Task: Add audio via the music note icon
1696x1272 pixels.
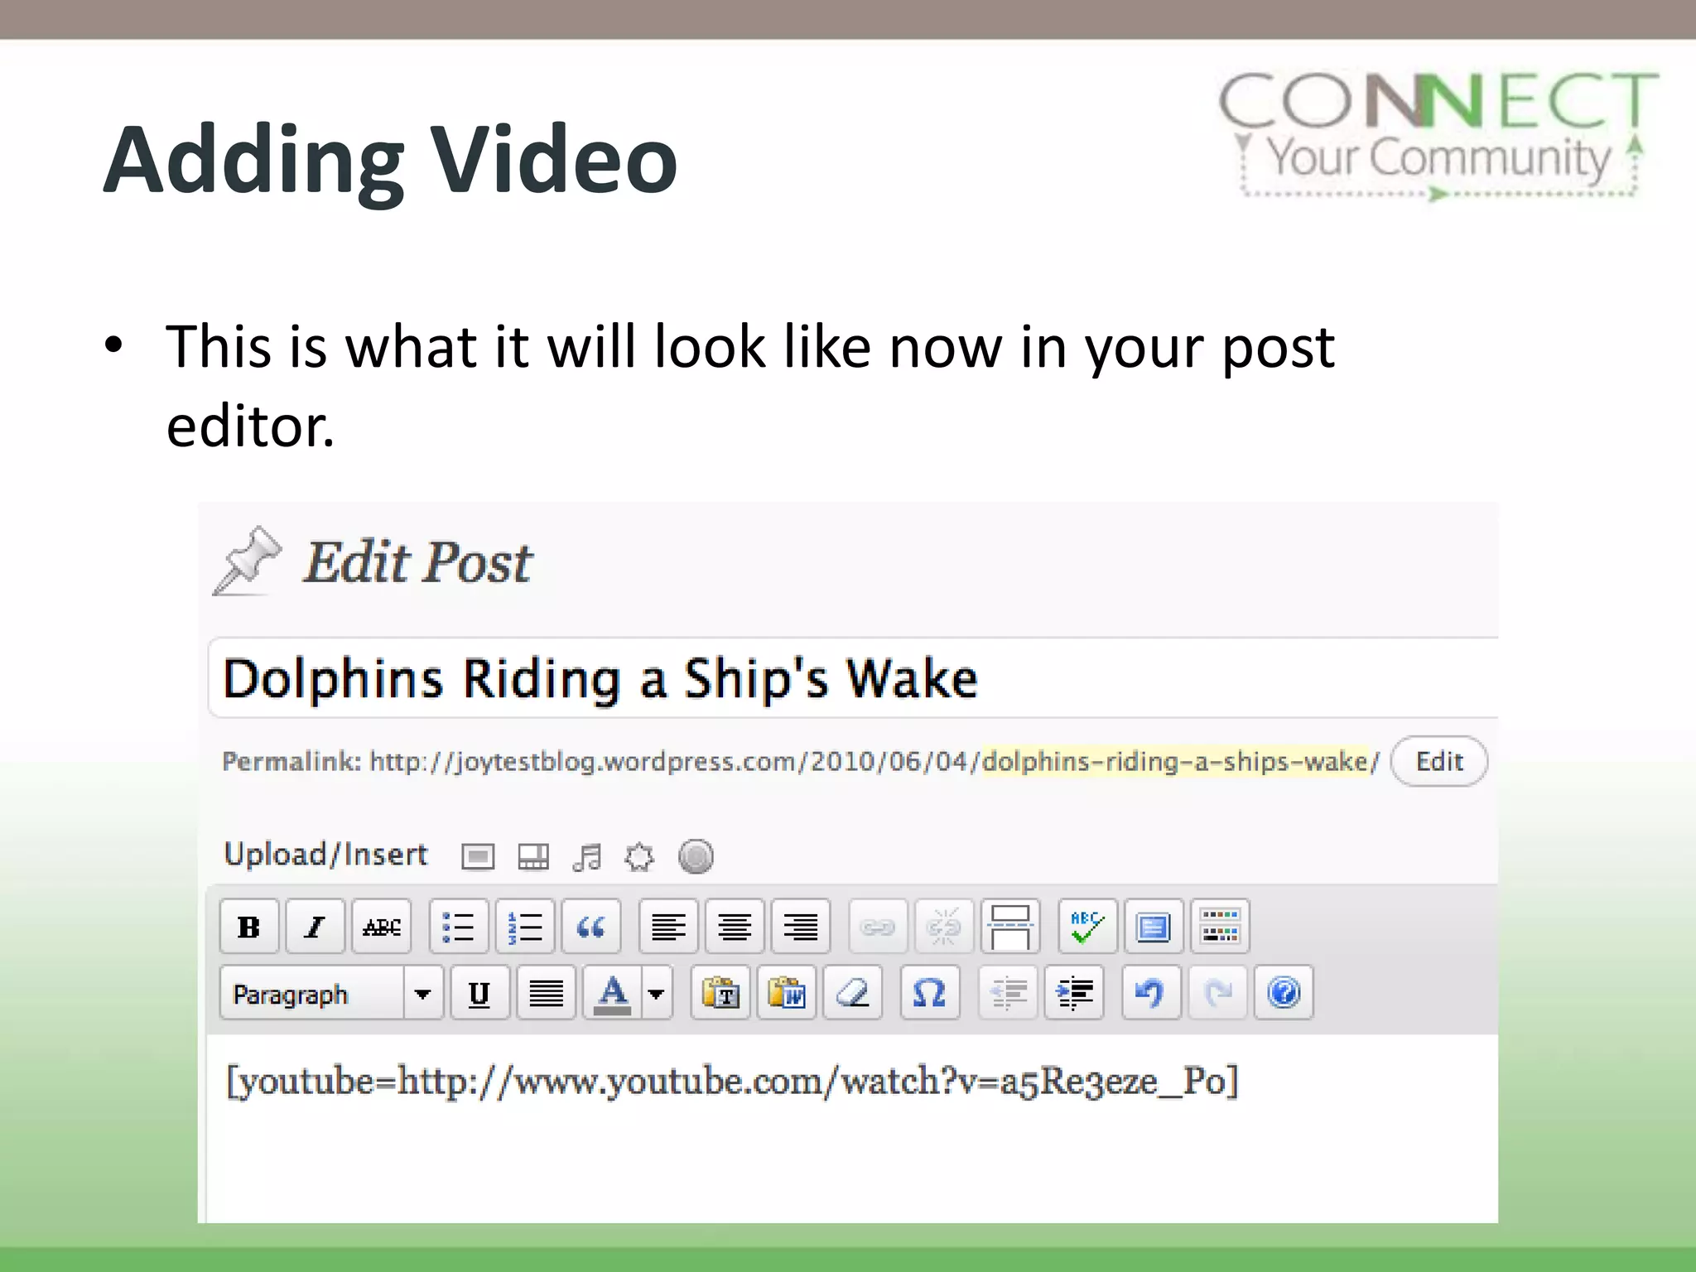Action: [x=587, y=856]
